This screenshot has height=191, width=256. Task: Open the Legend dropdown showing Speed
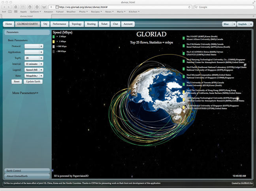tap(34, 70)
